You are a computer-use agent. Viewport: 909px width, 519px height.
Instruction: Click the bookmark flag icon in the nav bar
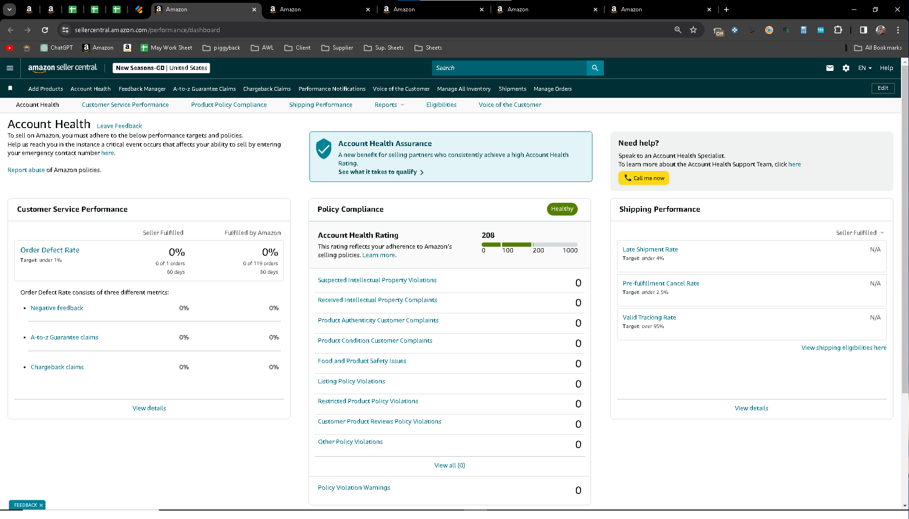(10, 88)
